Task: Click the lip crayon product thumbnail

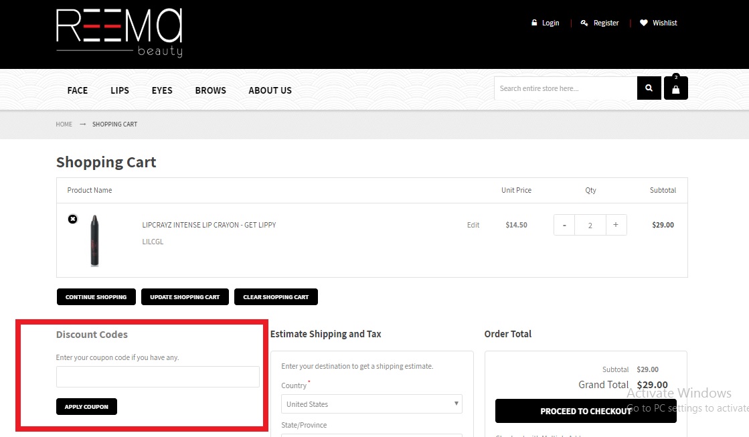Action: [x=94, y=240]
